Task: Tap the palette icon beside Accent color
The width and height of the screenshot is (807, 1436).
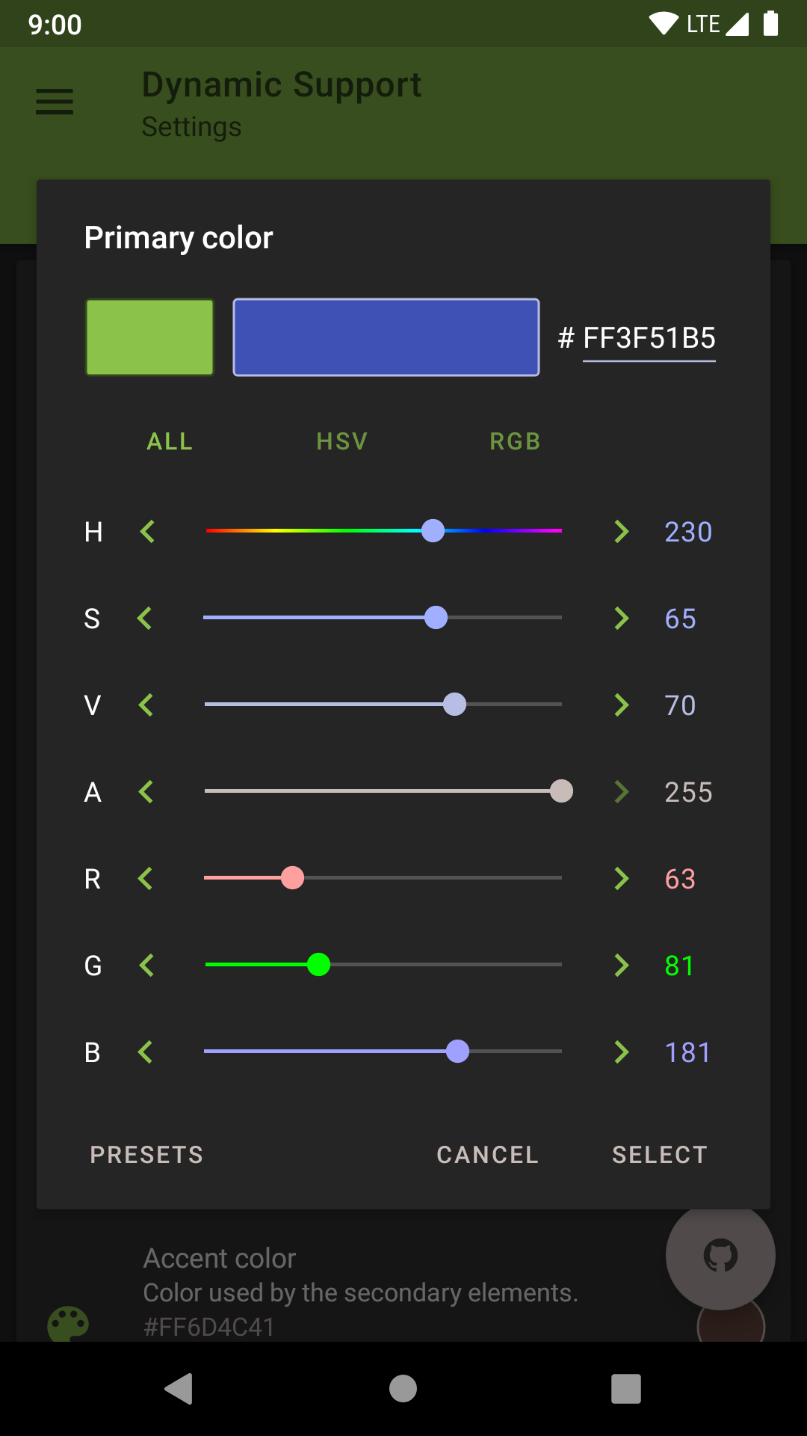Action: 68,1325
